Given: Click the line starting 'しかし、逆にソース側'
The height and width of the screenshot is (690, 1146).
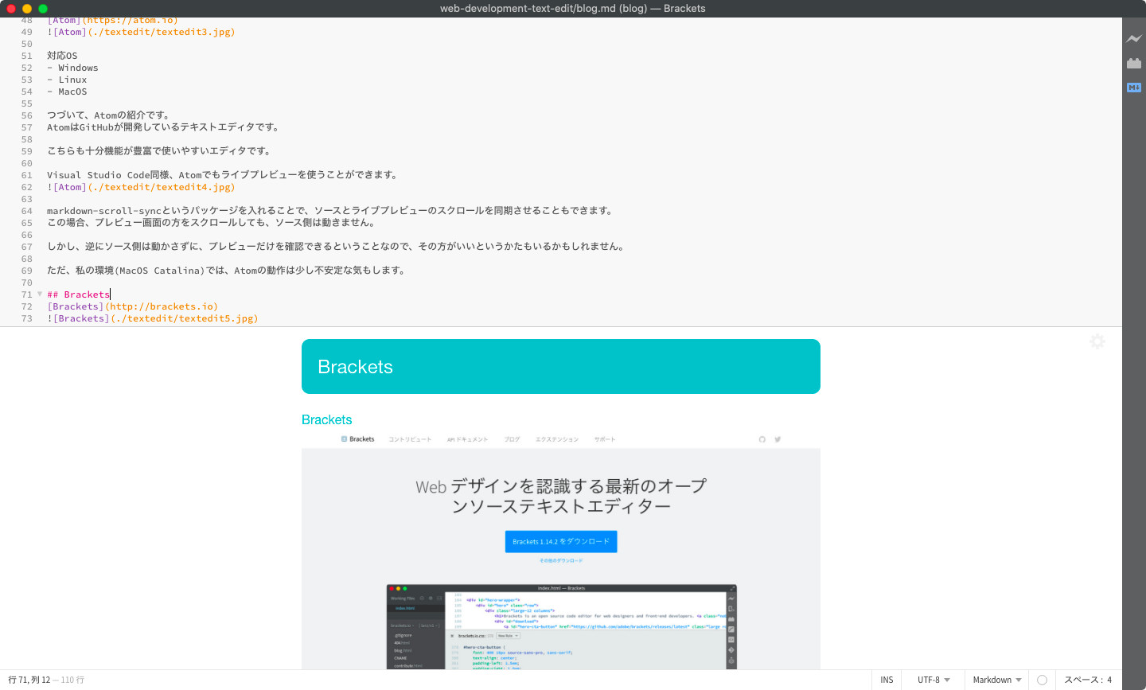Looking at the screenshot, I should tap(336, 247).
